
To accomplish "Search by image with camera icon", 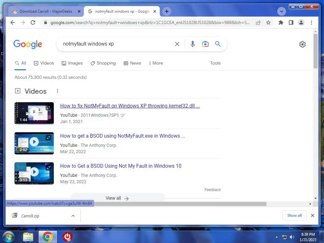I will pos(205,44).
